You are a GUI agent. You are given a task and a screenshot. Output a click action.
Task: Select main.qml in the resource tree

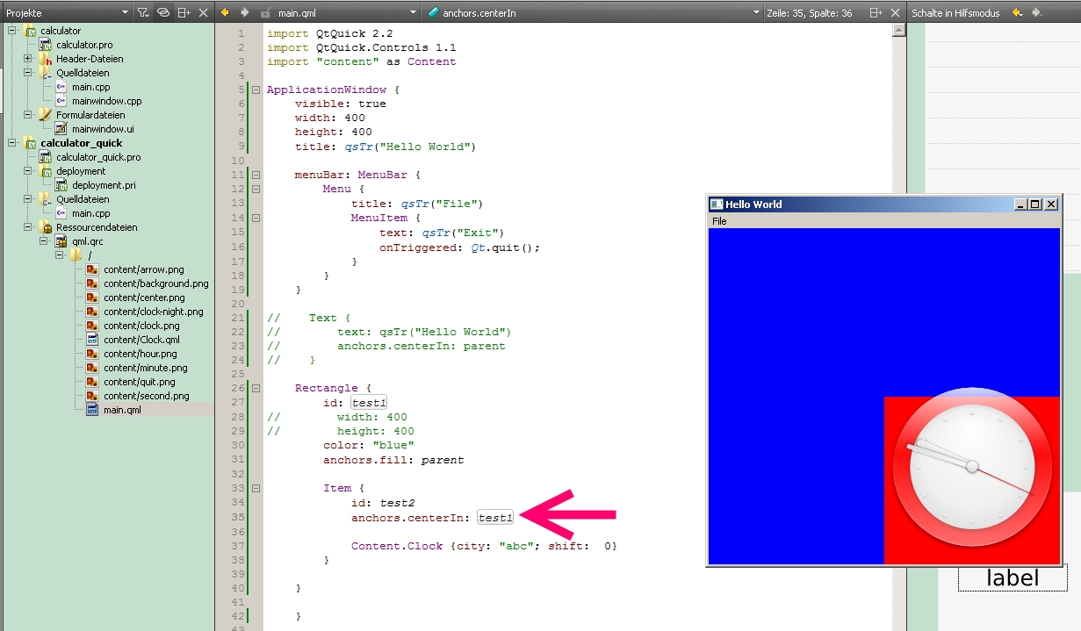[122, 410]
